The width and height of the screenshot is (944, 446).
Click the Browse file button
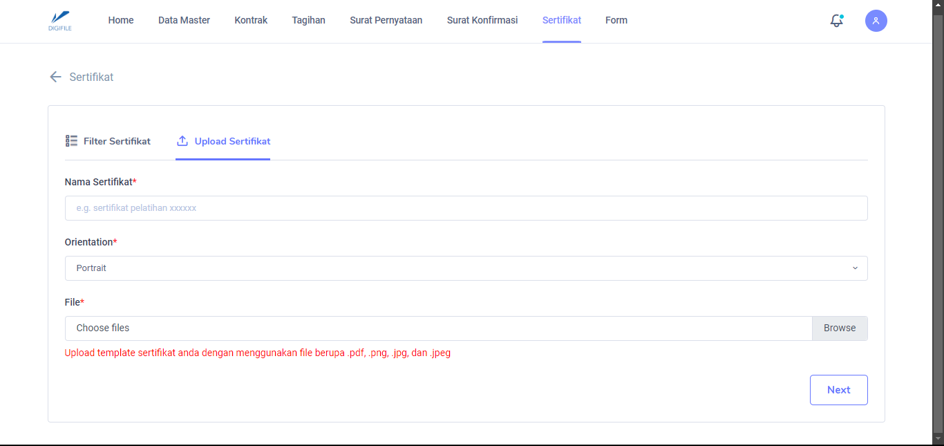839,328
